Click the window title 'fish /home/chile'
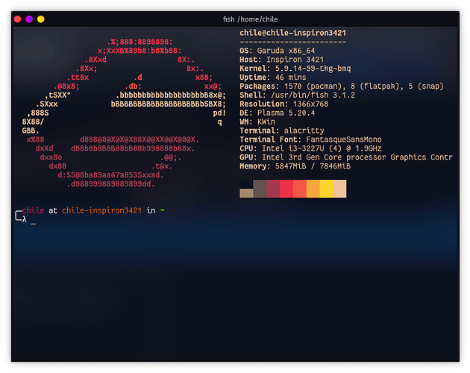470x373 pixels. (250, 19)
